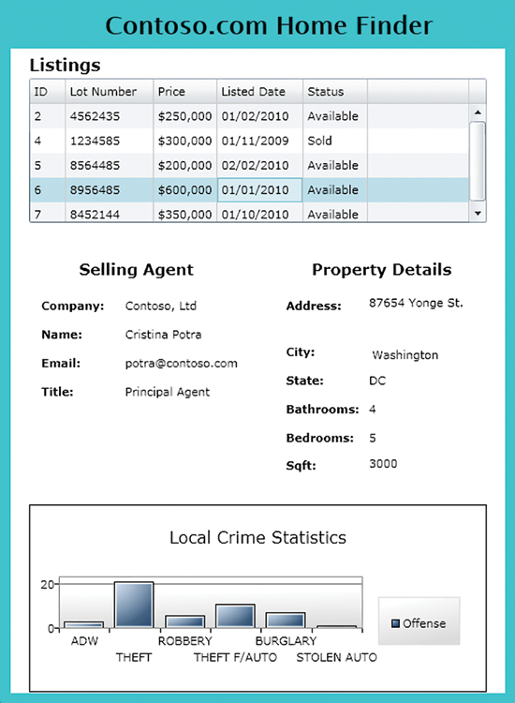This screenshot has width=515, height=703.
Task: Click the Property Details heading
Action: pos(381,269)
